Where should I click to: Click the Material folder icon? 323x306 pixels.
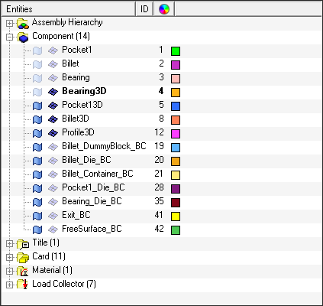(x=22, y=270)
